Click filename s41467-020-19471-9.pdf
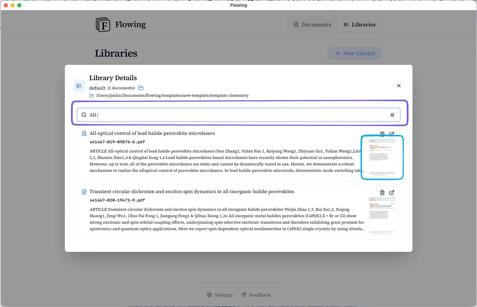The width and height of the screenshot is (477, 307). click(117, 200)
